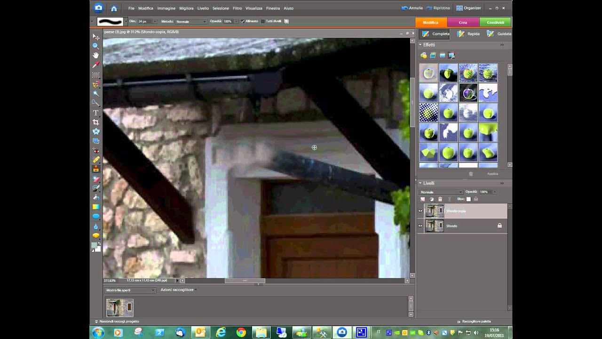Select the Paint Bucket tool

coord(96,198)
